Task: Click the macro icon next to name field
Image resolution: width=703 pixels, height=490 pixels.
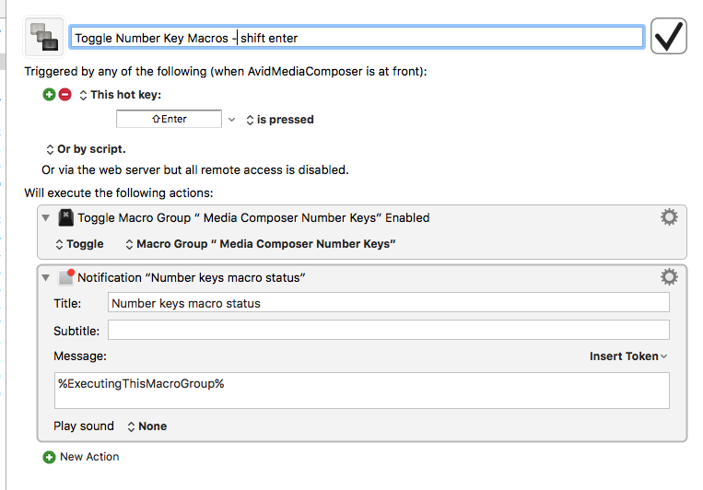Action: point(44,38)
